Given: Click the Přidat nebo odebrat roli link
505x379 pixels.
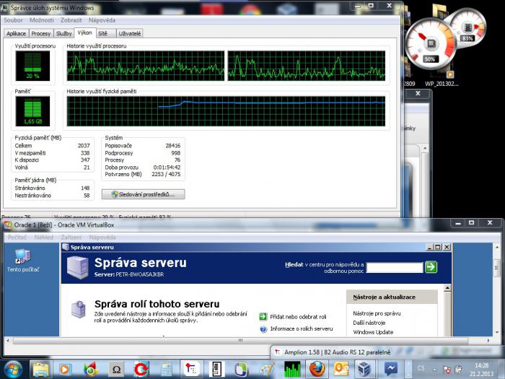Looking at the screenshot, I should 298,316.
